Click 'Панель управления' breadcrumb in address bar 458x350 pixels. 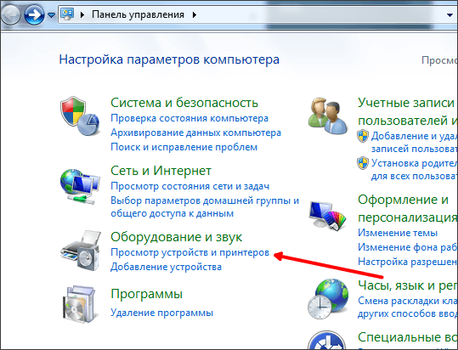[x=138, y=14]
